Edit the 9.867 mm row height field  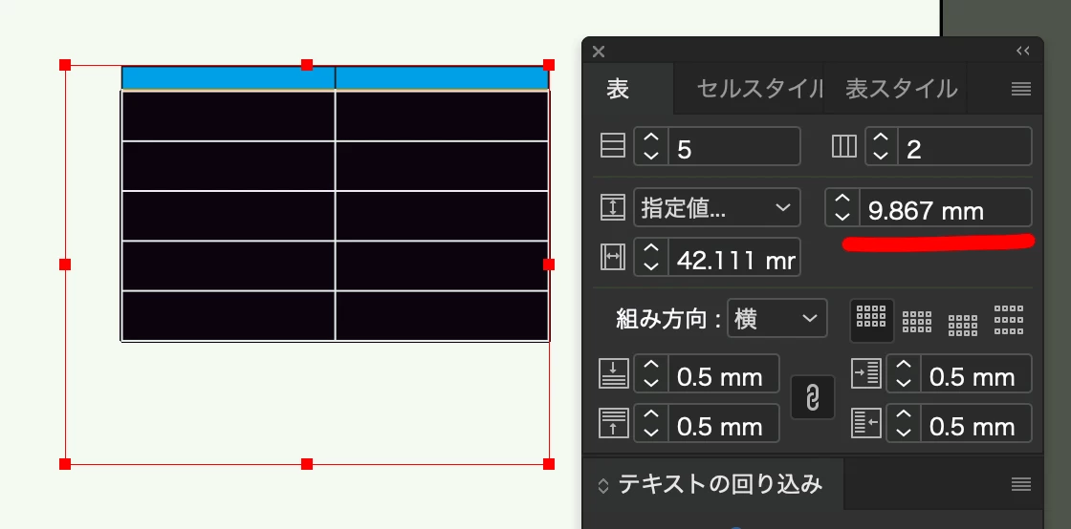(x=946, y=207)
